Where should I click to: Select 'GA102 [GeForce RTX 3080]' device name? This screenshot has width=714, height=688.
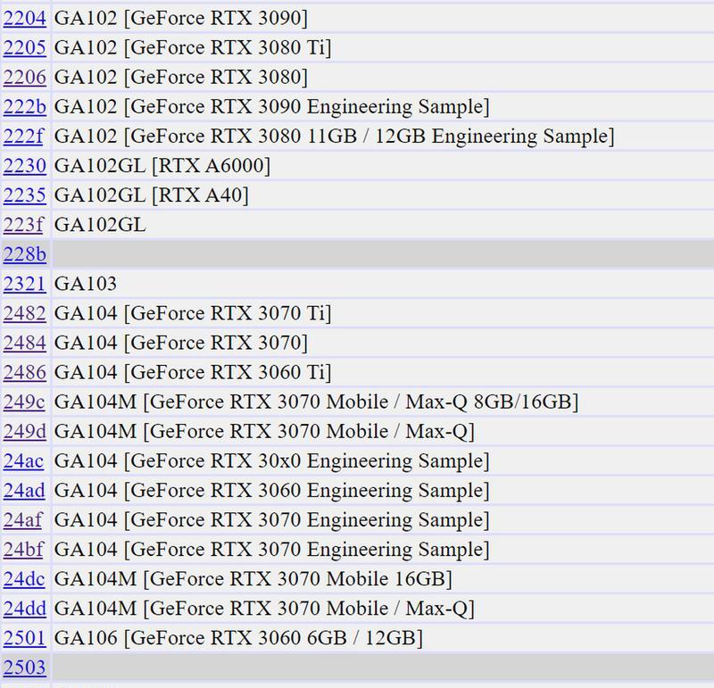click(181, 78)
